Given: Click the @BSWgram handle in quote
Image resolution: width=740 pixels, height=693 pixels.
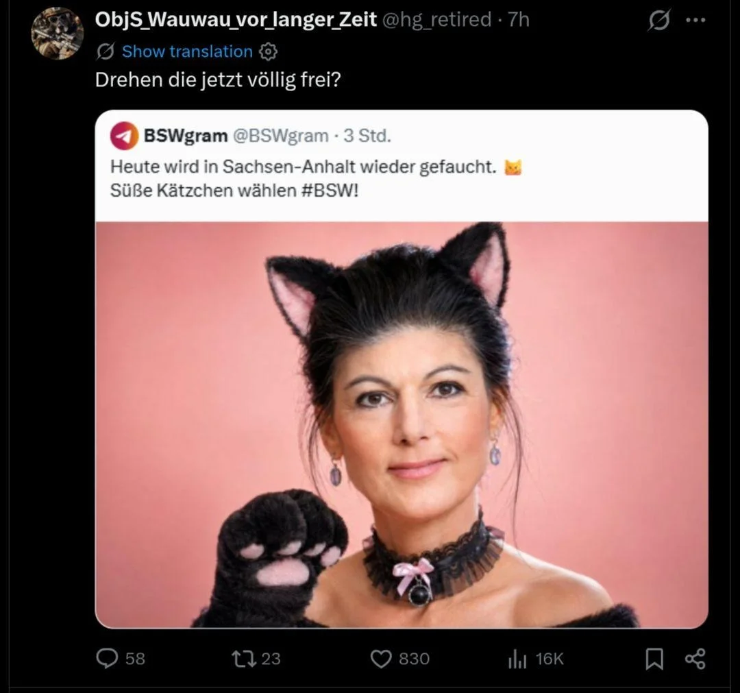Looking at the screenshot, I should (280, 136).
